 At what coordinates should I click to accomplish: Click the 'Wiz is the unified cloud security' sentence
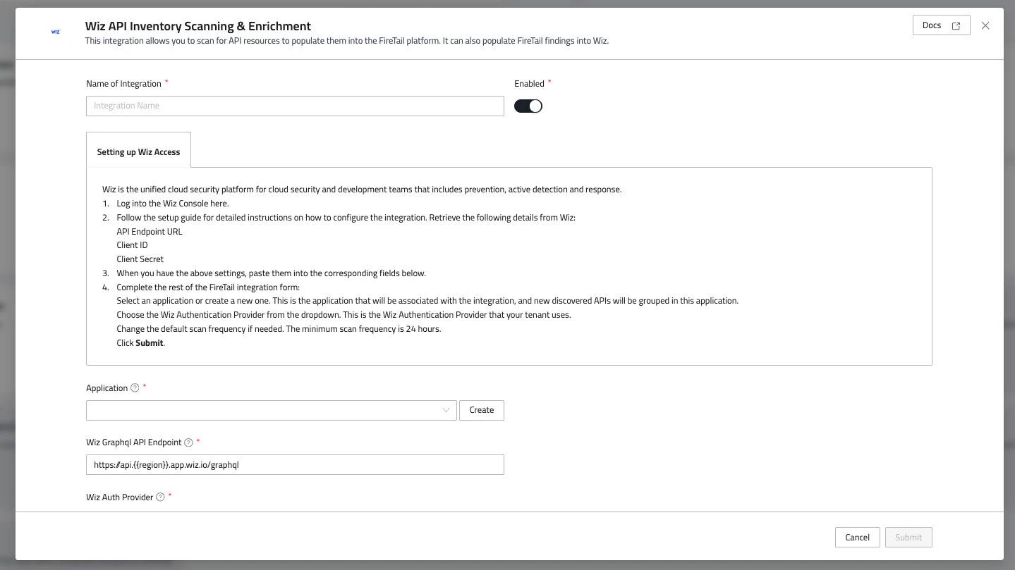362,190
